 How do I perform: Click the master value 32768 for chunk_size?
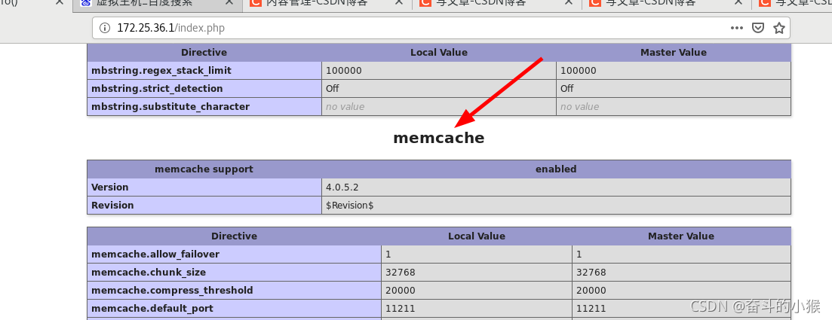[591, 273]
